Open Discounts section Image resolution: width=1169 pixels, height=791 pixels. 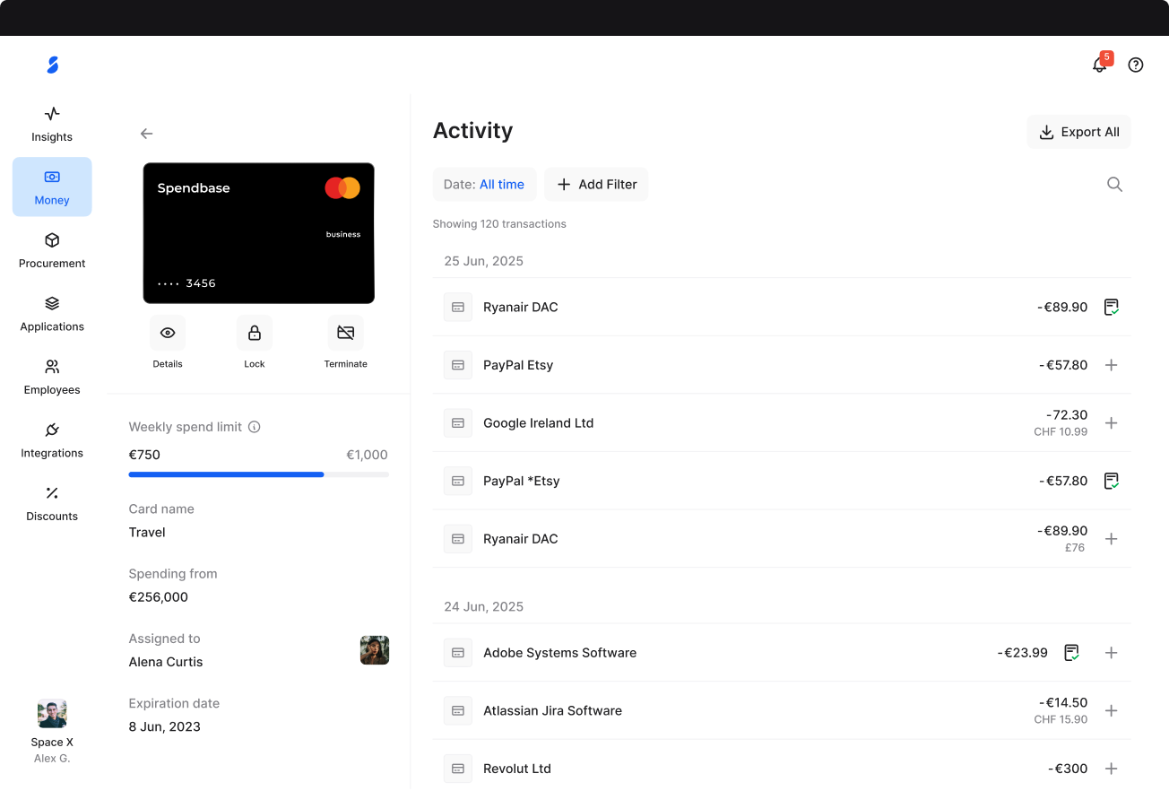(x=52, y=503)
